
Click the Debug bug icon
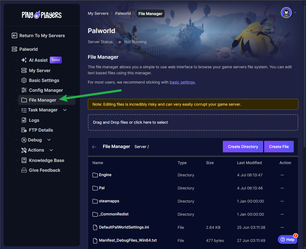(x=24, y=140)
